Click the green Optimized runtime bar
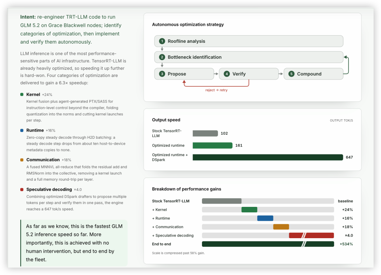 [212, 145]
